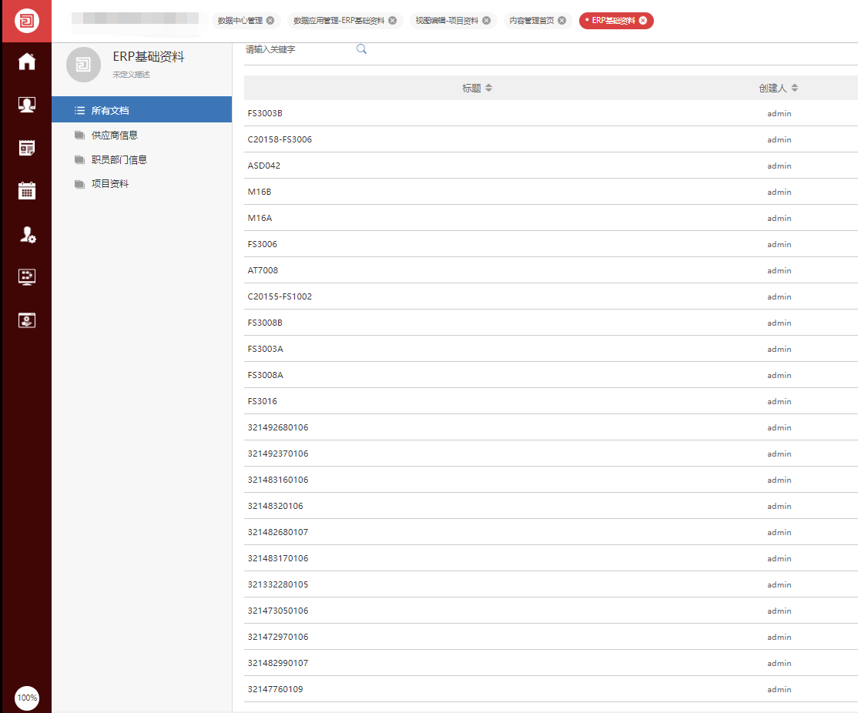
Task: Close the 内容管理首页 tab
Action: click(562, 20)
